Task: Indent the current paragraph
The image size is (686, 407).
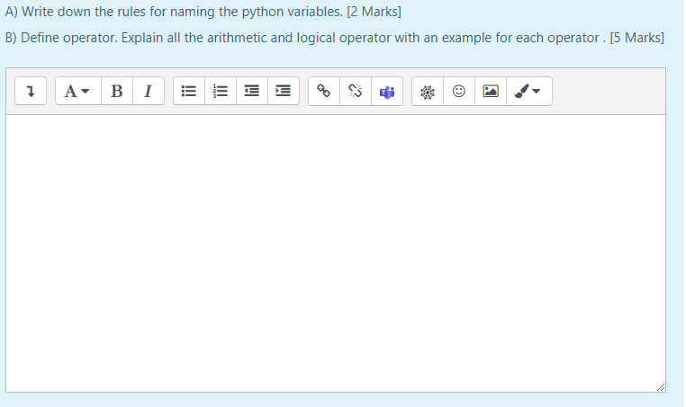Action: [x=284, y=92]
